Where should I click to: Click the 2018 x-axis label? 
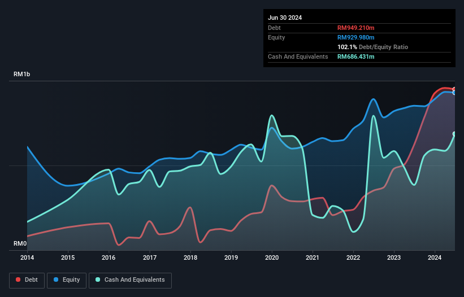point(190,257)
